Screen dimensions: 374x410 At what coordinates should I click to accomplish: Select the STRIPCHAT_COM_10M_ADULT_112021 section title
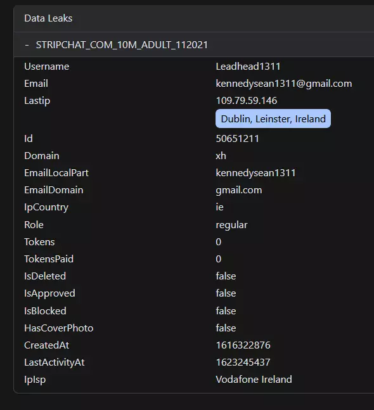point(122,45)
